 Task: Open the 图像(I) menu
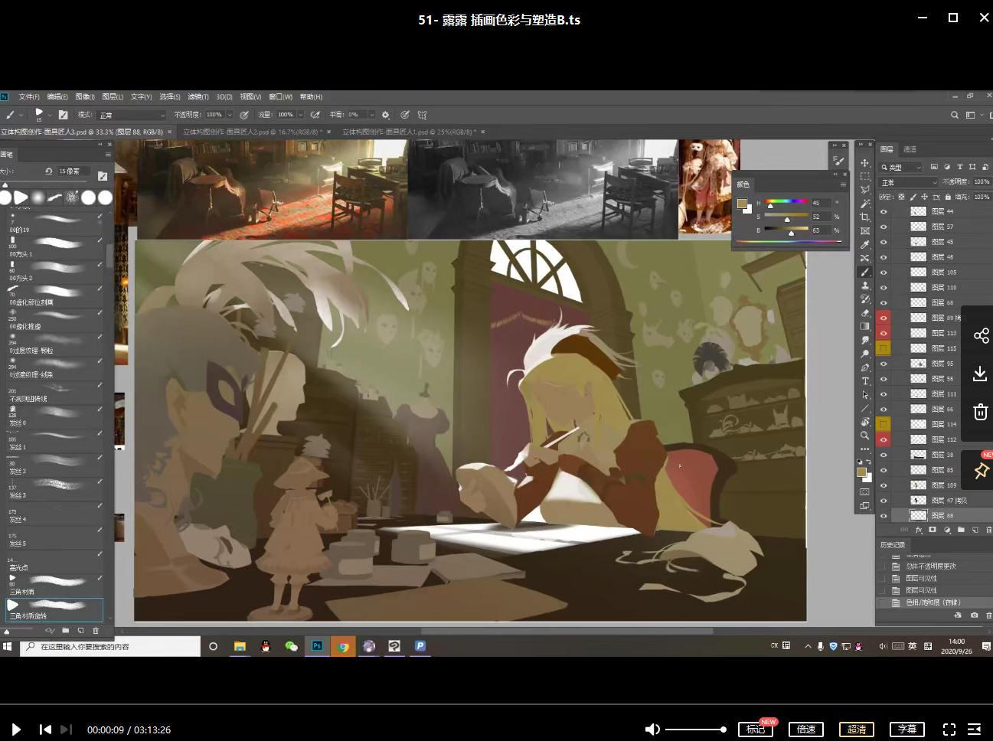pyautogui.click(x=85, y=97)
